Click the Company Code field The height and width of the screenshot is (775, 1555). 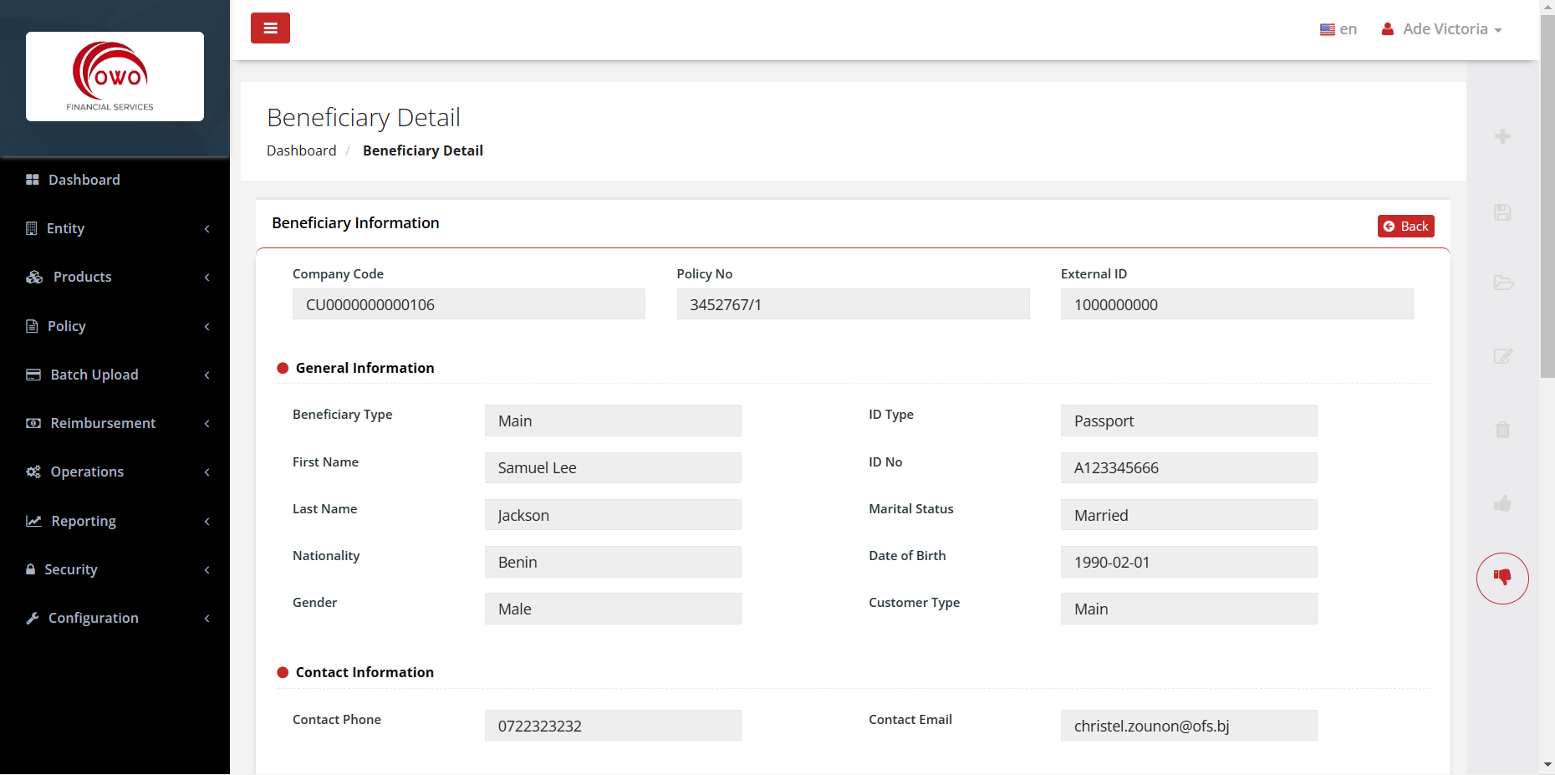(x=468, y=304)
